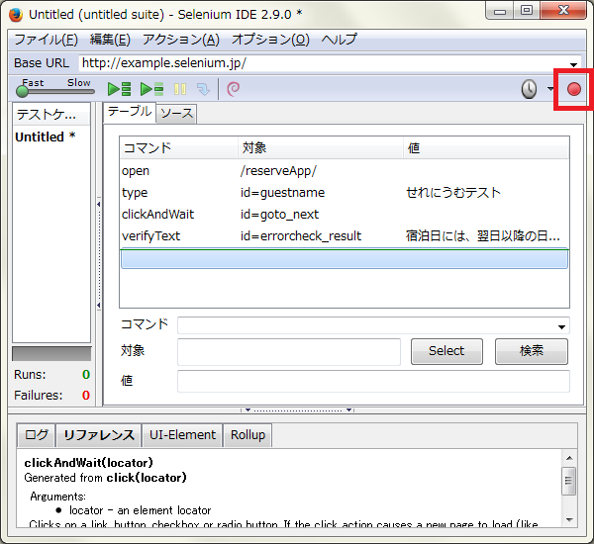Maximize the Selenium IDE window

527,11
